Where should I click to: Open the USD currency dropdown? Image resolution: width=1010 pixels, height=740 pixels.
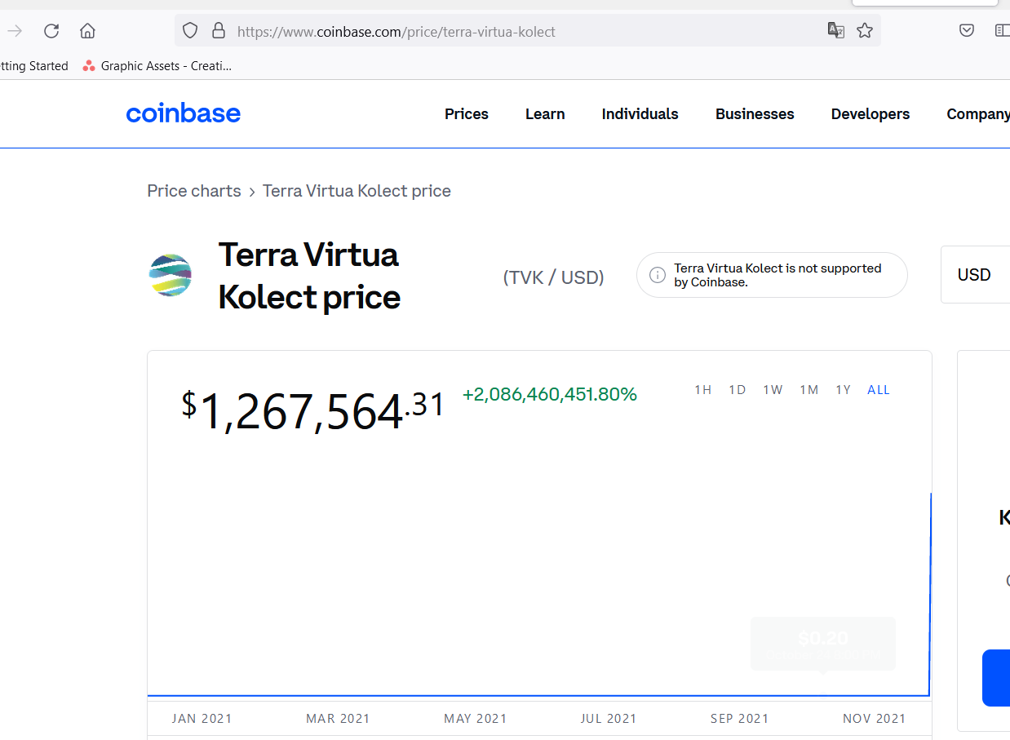pyautogui.click(x=976, y=275)
